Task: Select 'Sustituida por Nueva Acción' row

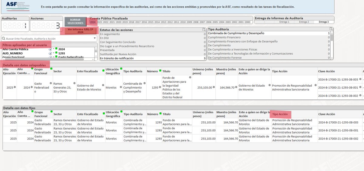Action: click(153, 54)
